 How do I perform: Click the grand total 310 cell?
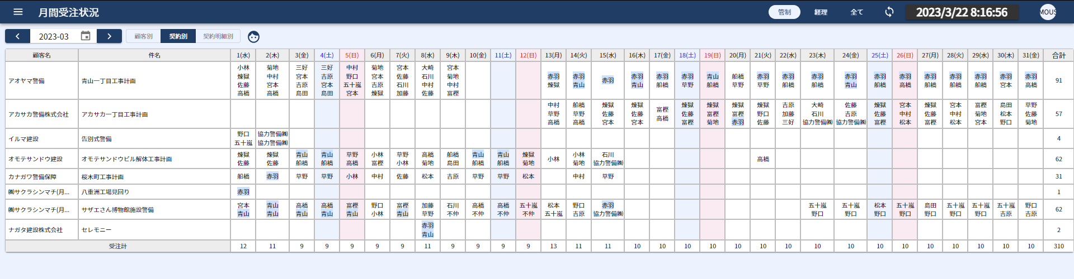(x=1059, y=246)
